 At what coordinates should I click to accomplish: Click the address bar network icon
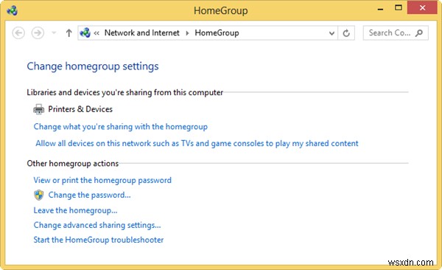click(85, 32)
